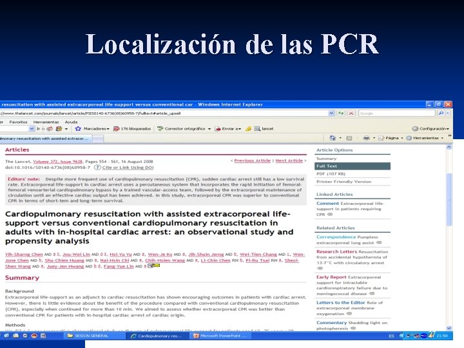Click the lancet find-word icon
Viewport: 464px width, 348px height.
[257, 129]
